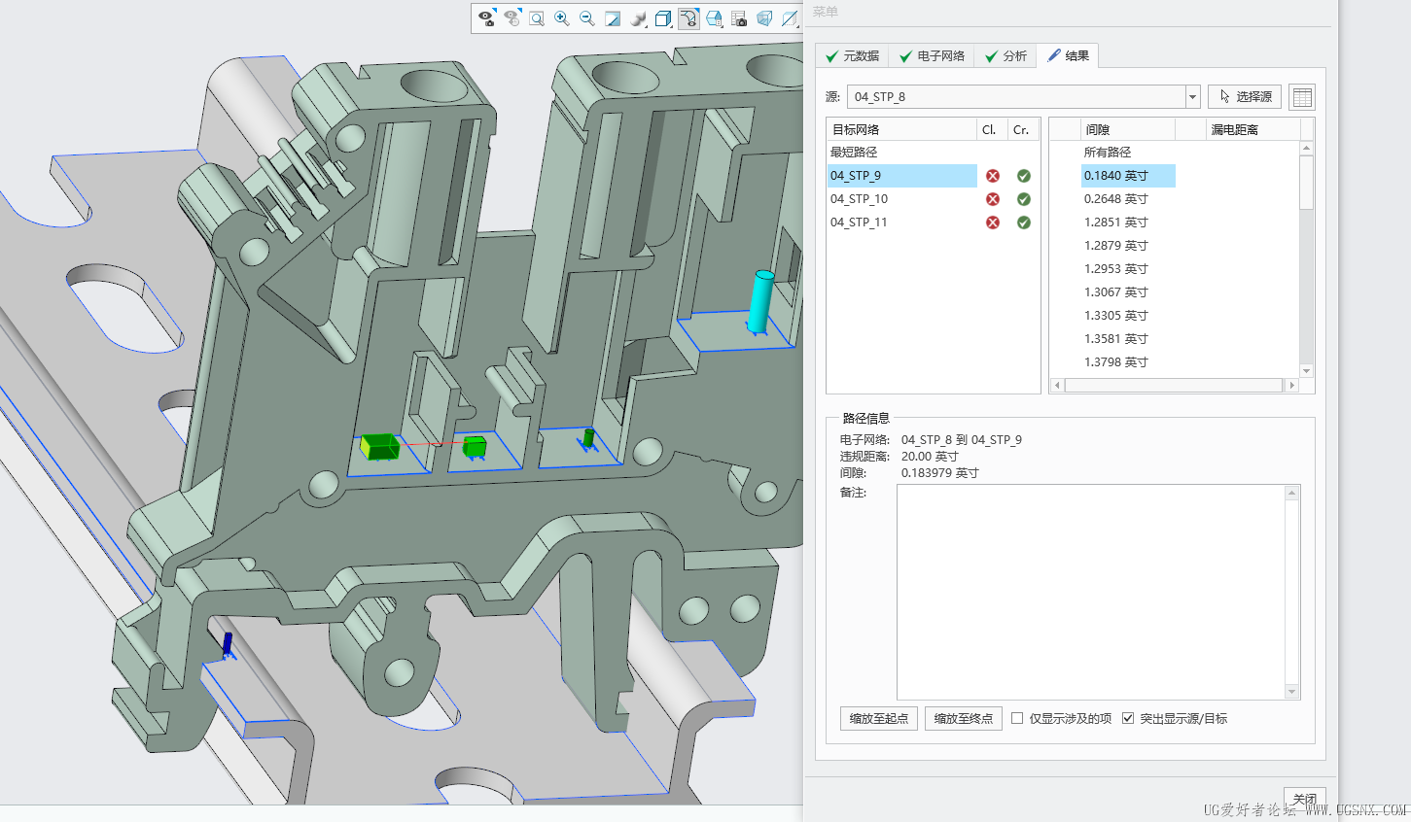Image resolution: width=1411 pixels, height=822 pixels.
Task: Select the 结果 tab
Action: point(1068,56)
